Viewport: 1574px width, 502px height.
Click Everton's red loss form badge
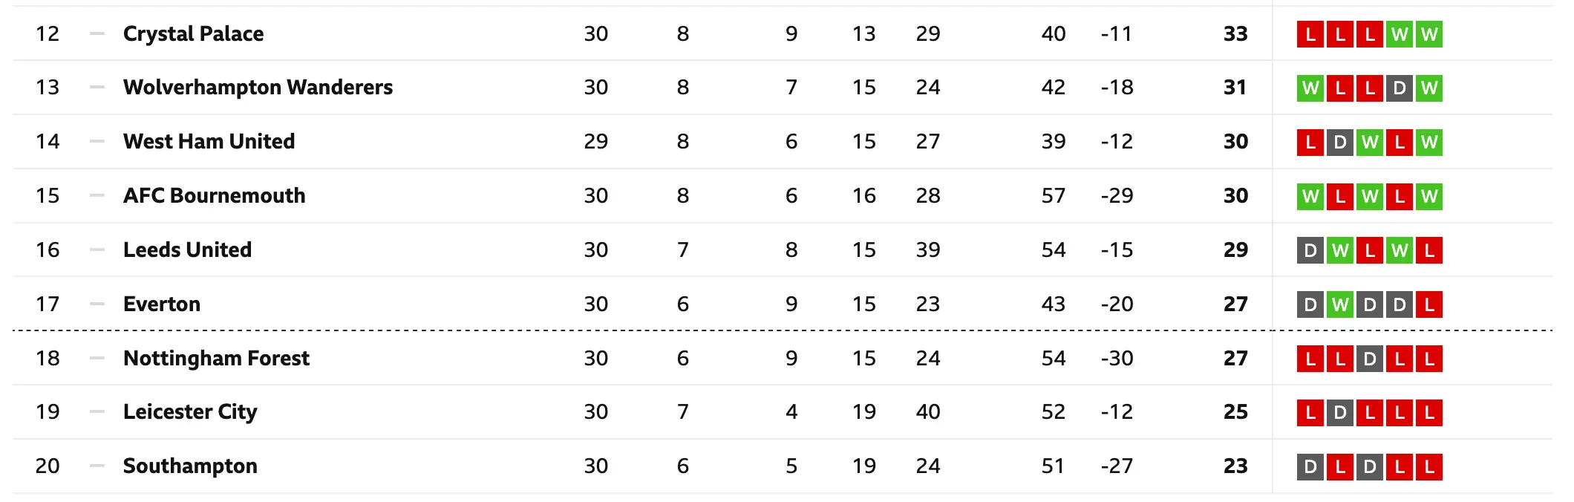click(1428, 305)
